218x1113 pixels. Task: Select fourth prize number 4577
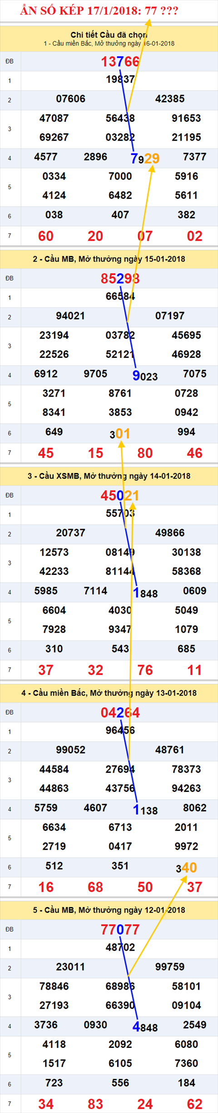[x=46, y=157]
